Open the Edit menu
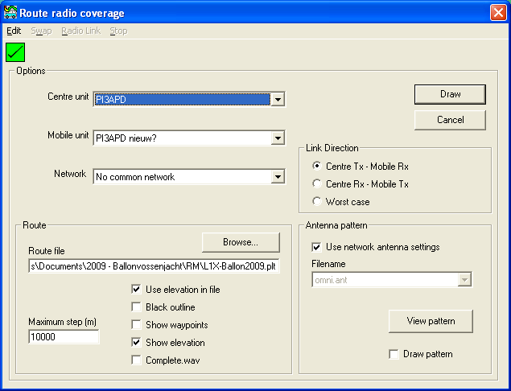 tap(14, 31)
